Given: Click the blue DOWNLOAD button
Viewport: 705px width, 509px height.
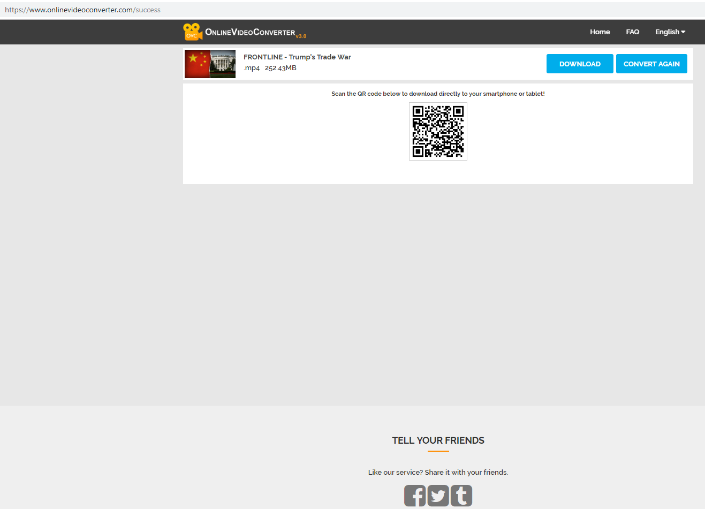Looking at the screenshot, I should point(580,64).
